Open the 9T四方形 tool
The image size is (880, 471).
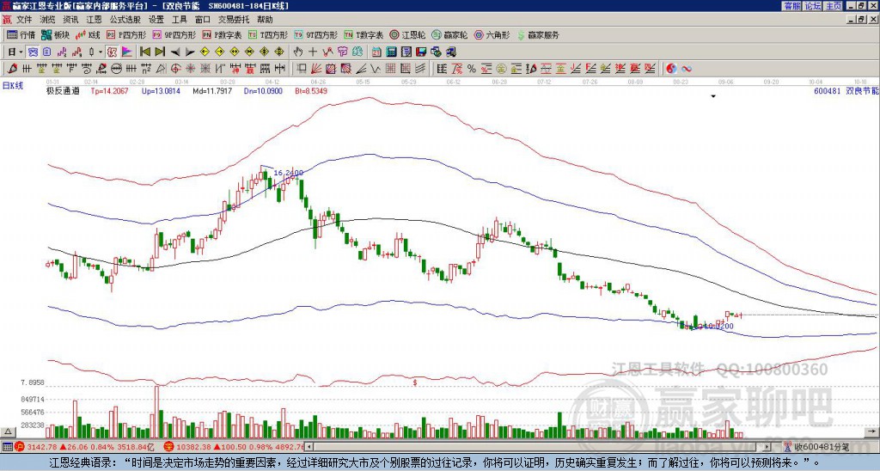[x=315, y=34]
